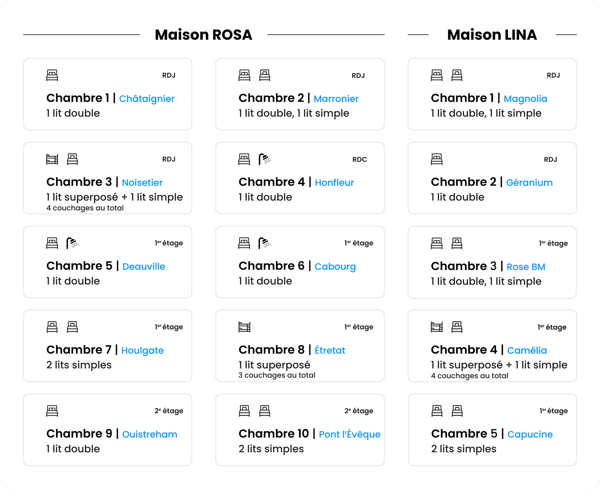
Task: Click the shower icon in Chambre 6 Cabourg
Action: point(264,243)
